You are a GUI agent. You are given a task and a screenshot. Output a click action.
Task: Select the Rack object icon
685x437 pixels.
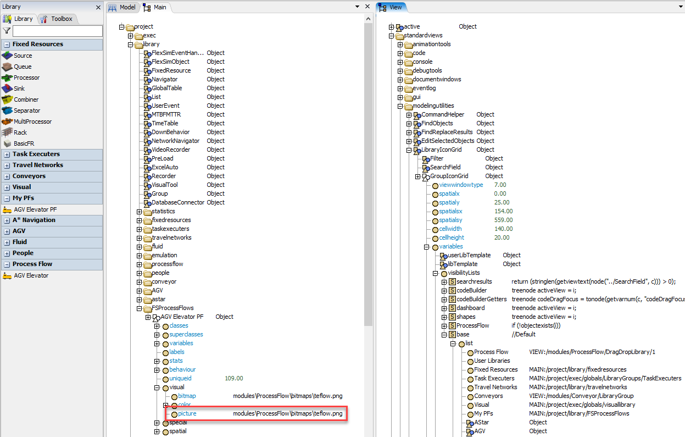click(7, 132)
